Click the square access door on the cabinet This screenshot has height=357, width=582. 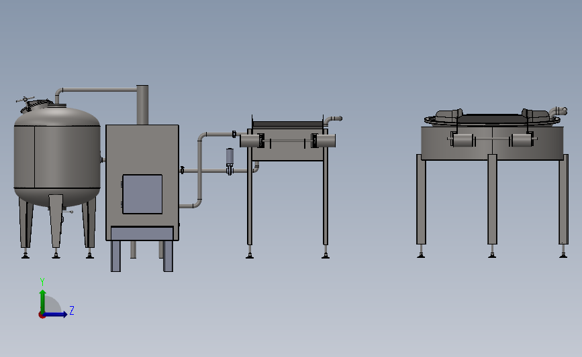tap(142, 194)
